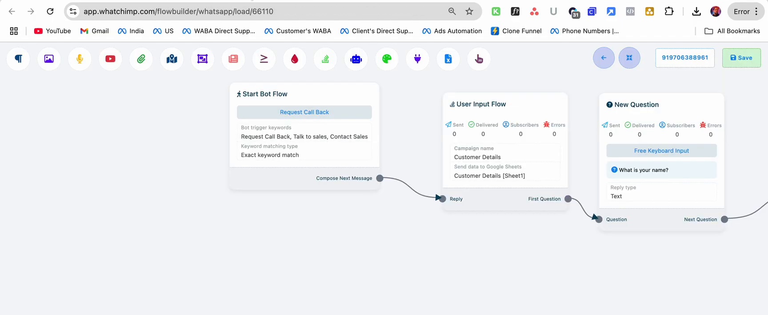The image size is (768, 315).
Task: Go back using the round arrow button
Action: [x=604, y=58]
